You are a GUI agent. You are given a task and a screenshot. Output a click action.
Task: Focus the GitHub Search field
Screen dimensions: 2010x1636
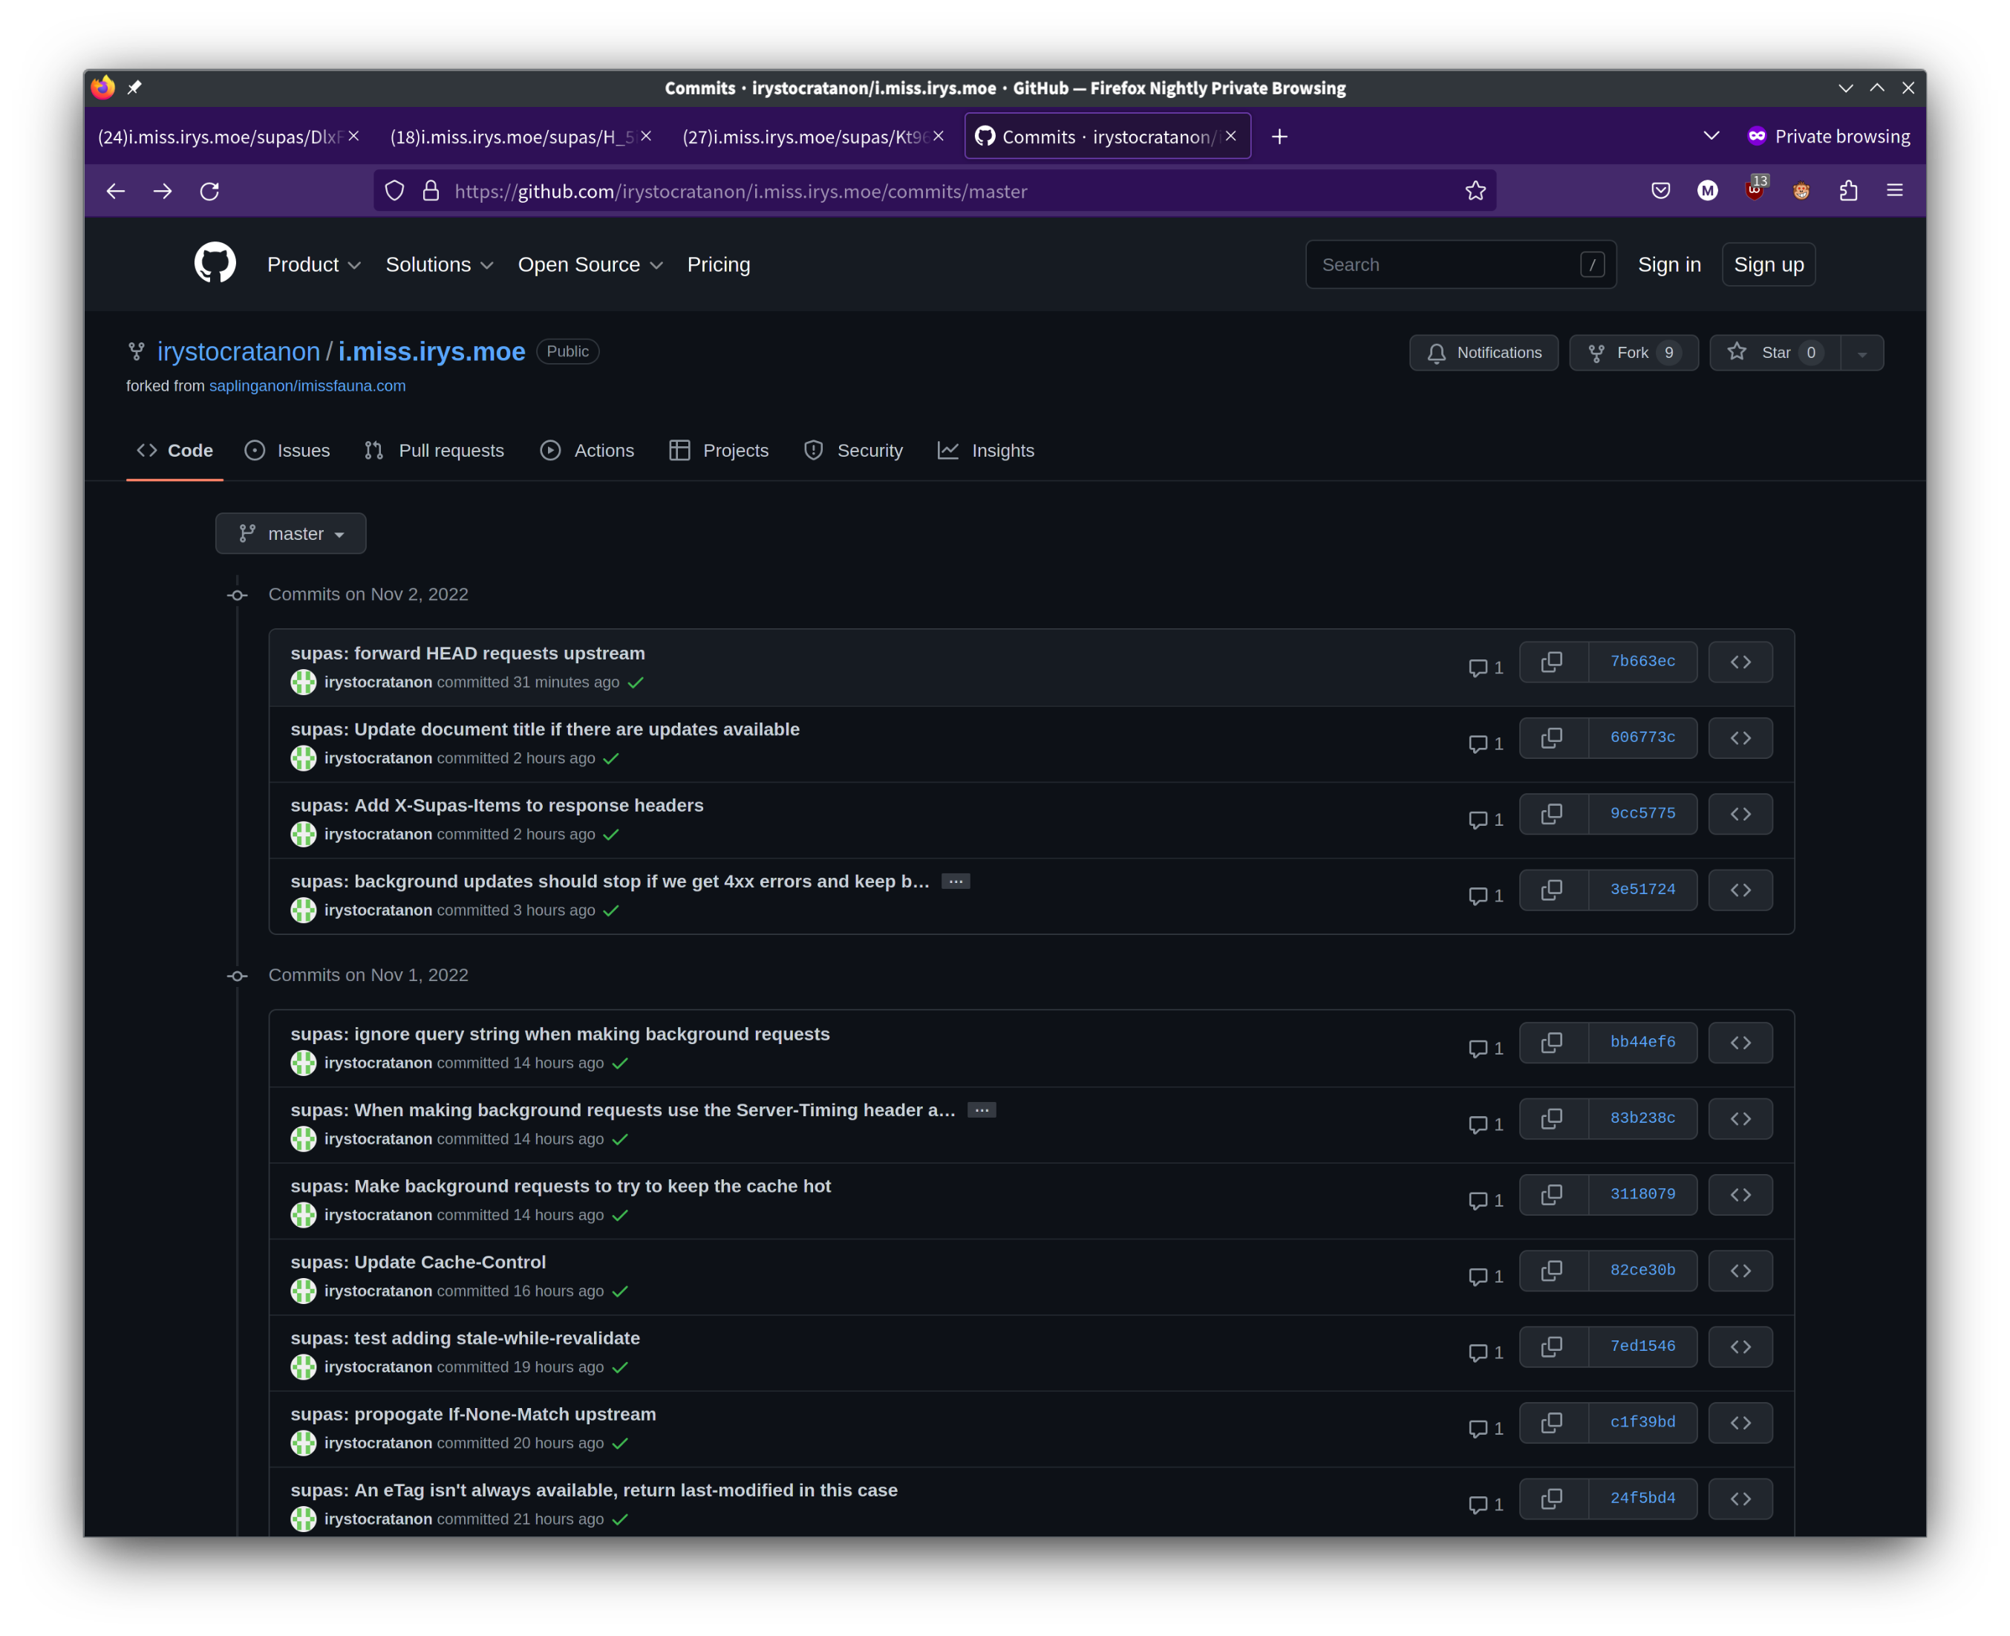[1460, 265]
